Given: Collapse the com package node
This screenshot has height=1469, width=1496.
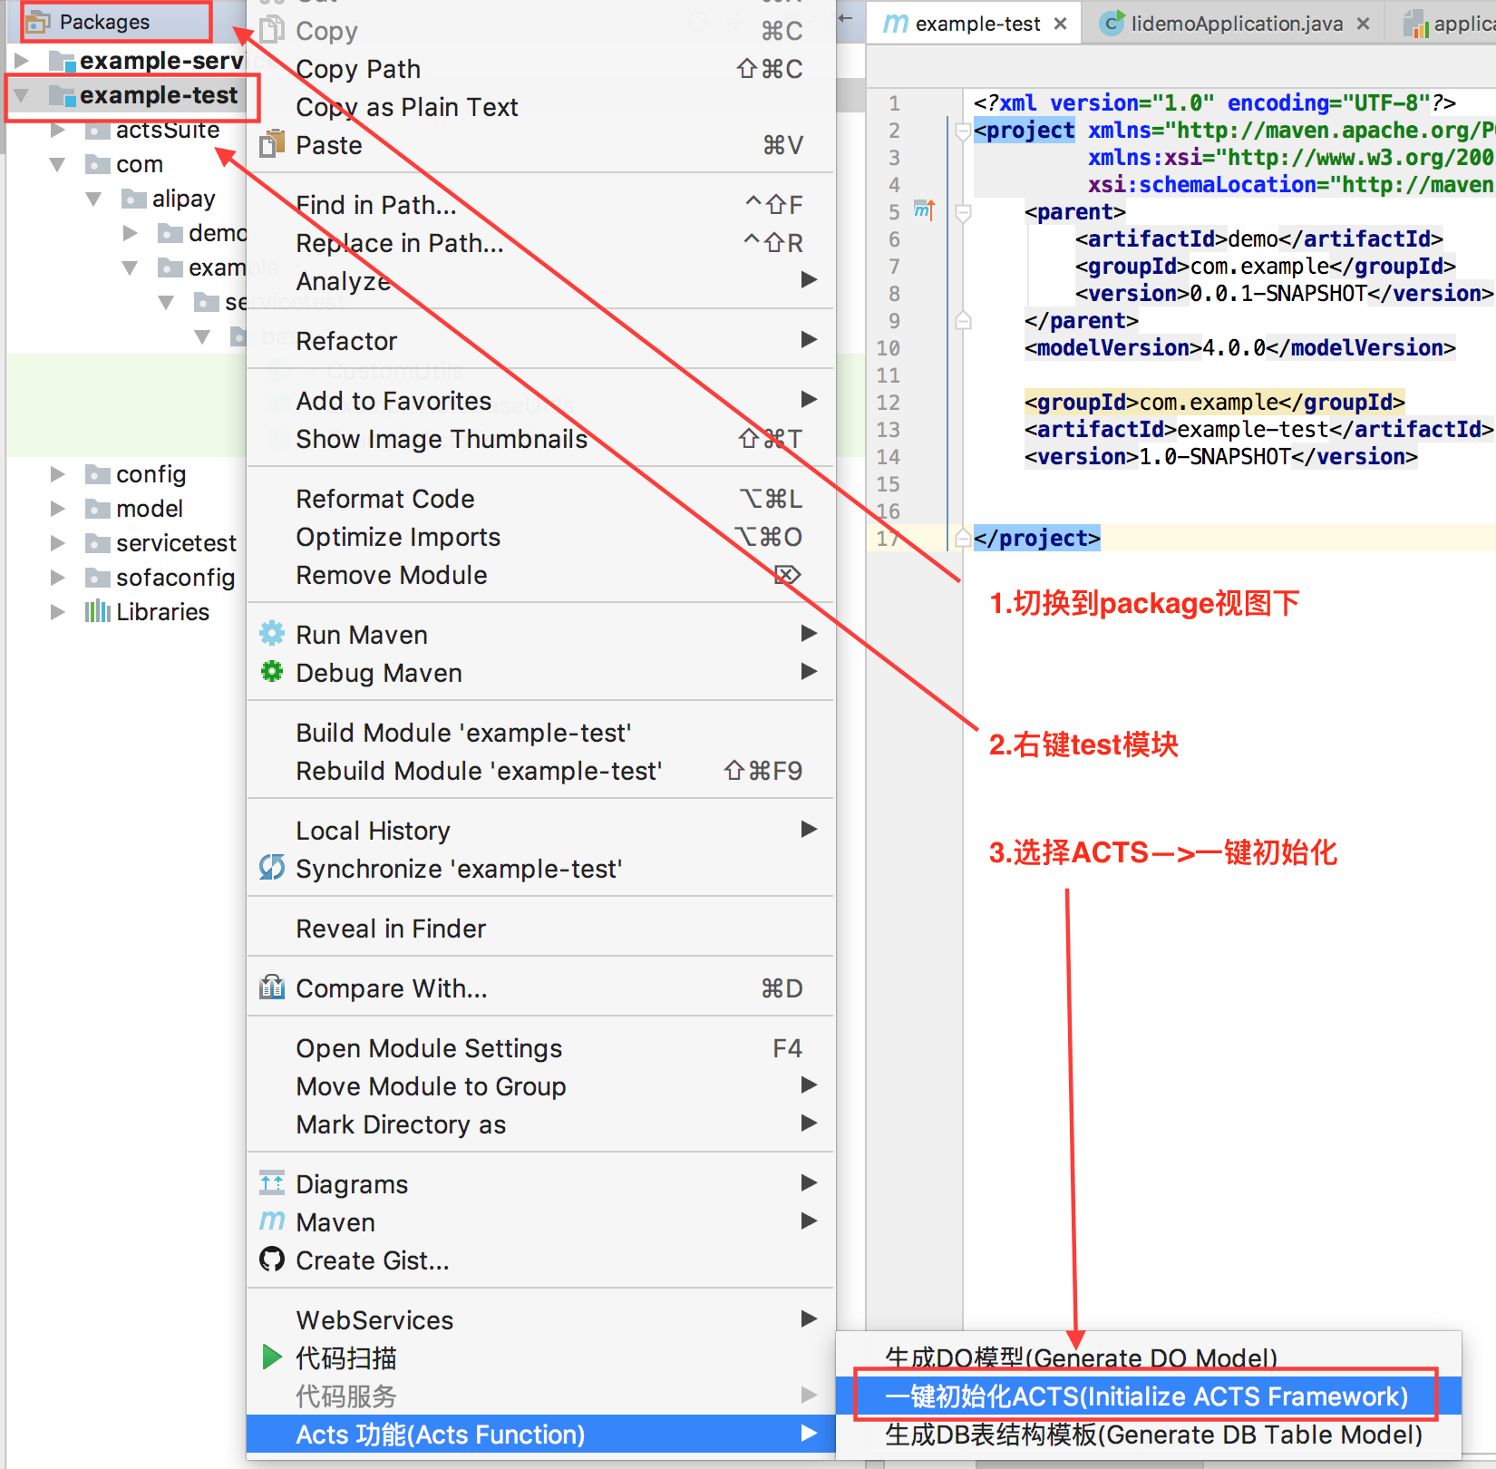Looking at the screenshot, I should (x=57, y=164).
